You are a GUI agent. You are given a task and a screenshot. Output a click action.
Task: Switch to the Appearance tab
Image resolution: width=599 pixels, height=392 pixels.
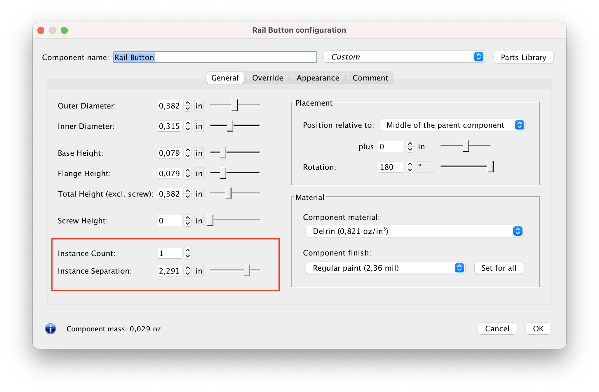point(318,78)
